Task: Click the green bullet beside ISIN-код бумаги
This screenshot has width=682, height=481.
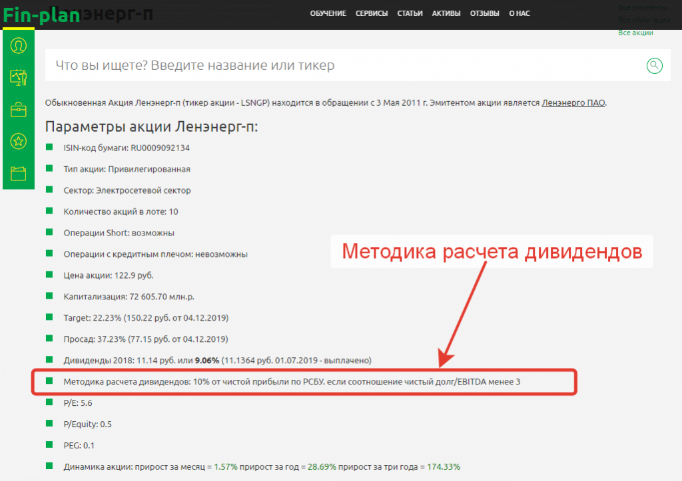Action: tap(49, 148)
